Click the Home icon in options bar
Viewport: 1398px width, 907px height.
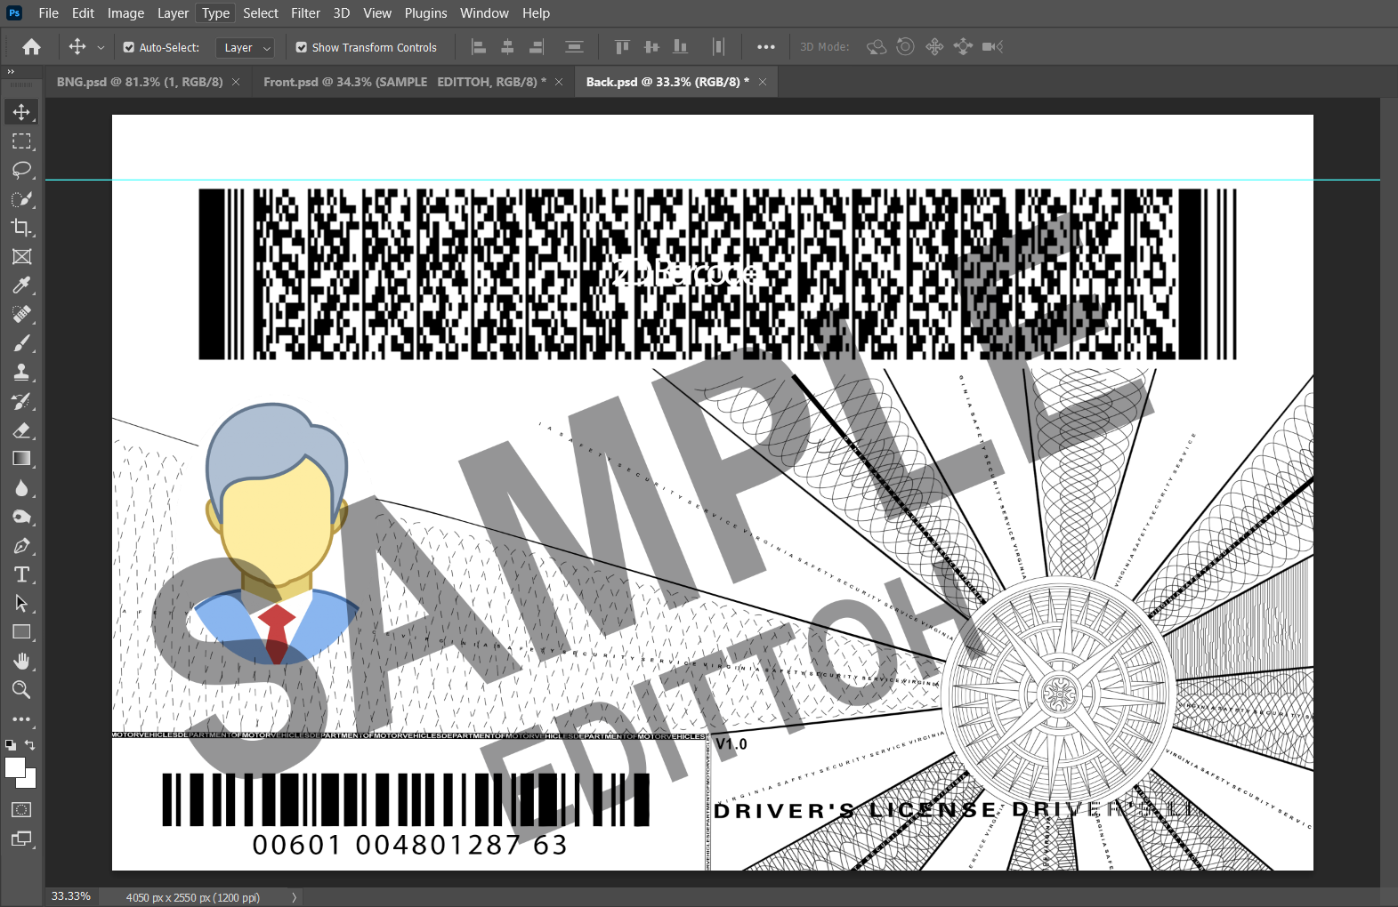[x=31, y=47]
